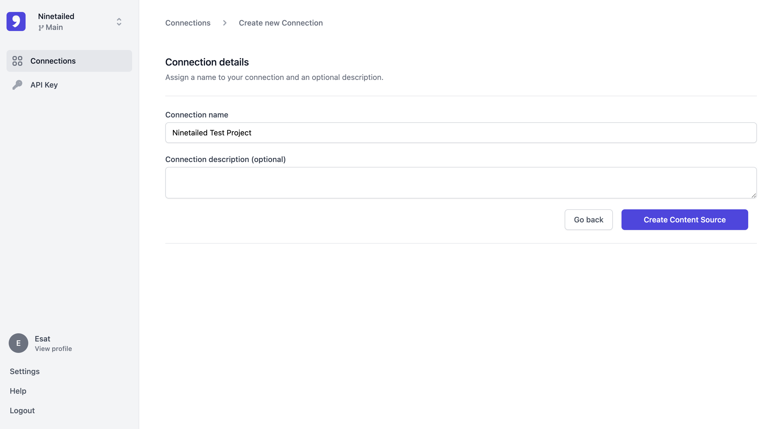Click Create Content Source button
Viewport: 783px width, 429px height.
685,219
